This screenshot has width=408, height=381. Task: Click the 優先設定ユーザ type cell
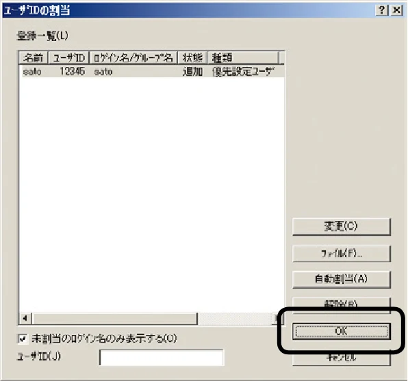(x=244, y=72)
